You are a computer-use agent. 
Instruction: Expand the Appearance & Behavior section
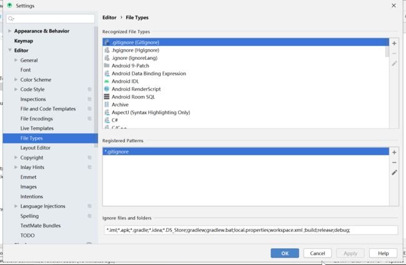(9, 31)
